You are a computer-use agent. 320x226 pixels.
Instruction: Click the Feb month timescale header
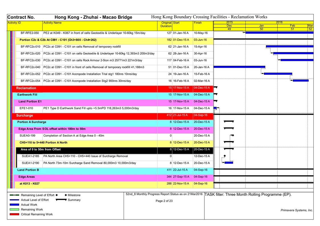(x=292, y=26)
